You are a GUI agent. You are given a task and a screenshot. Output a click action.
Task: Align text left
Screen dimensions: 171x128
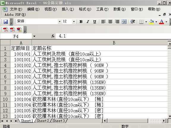(x=103, y=22)
